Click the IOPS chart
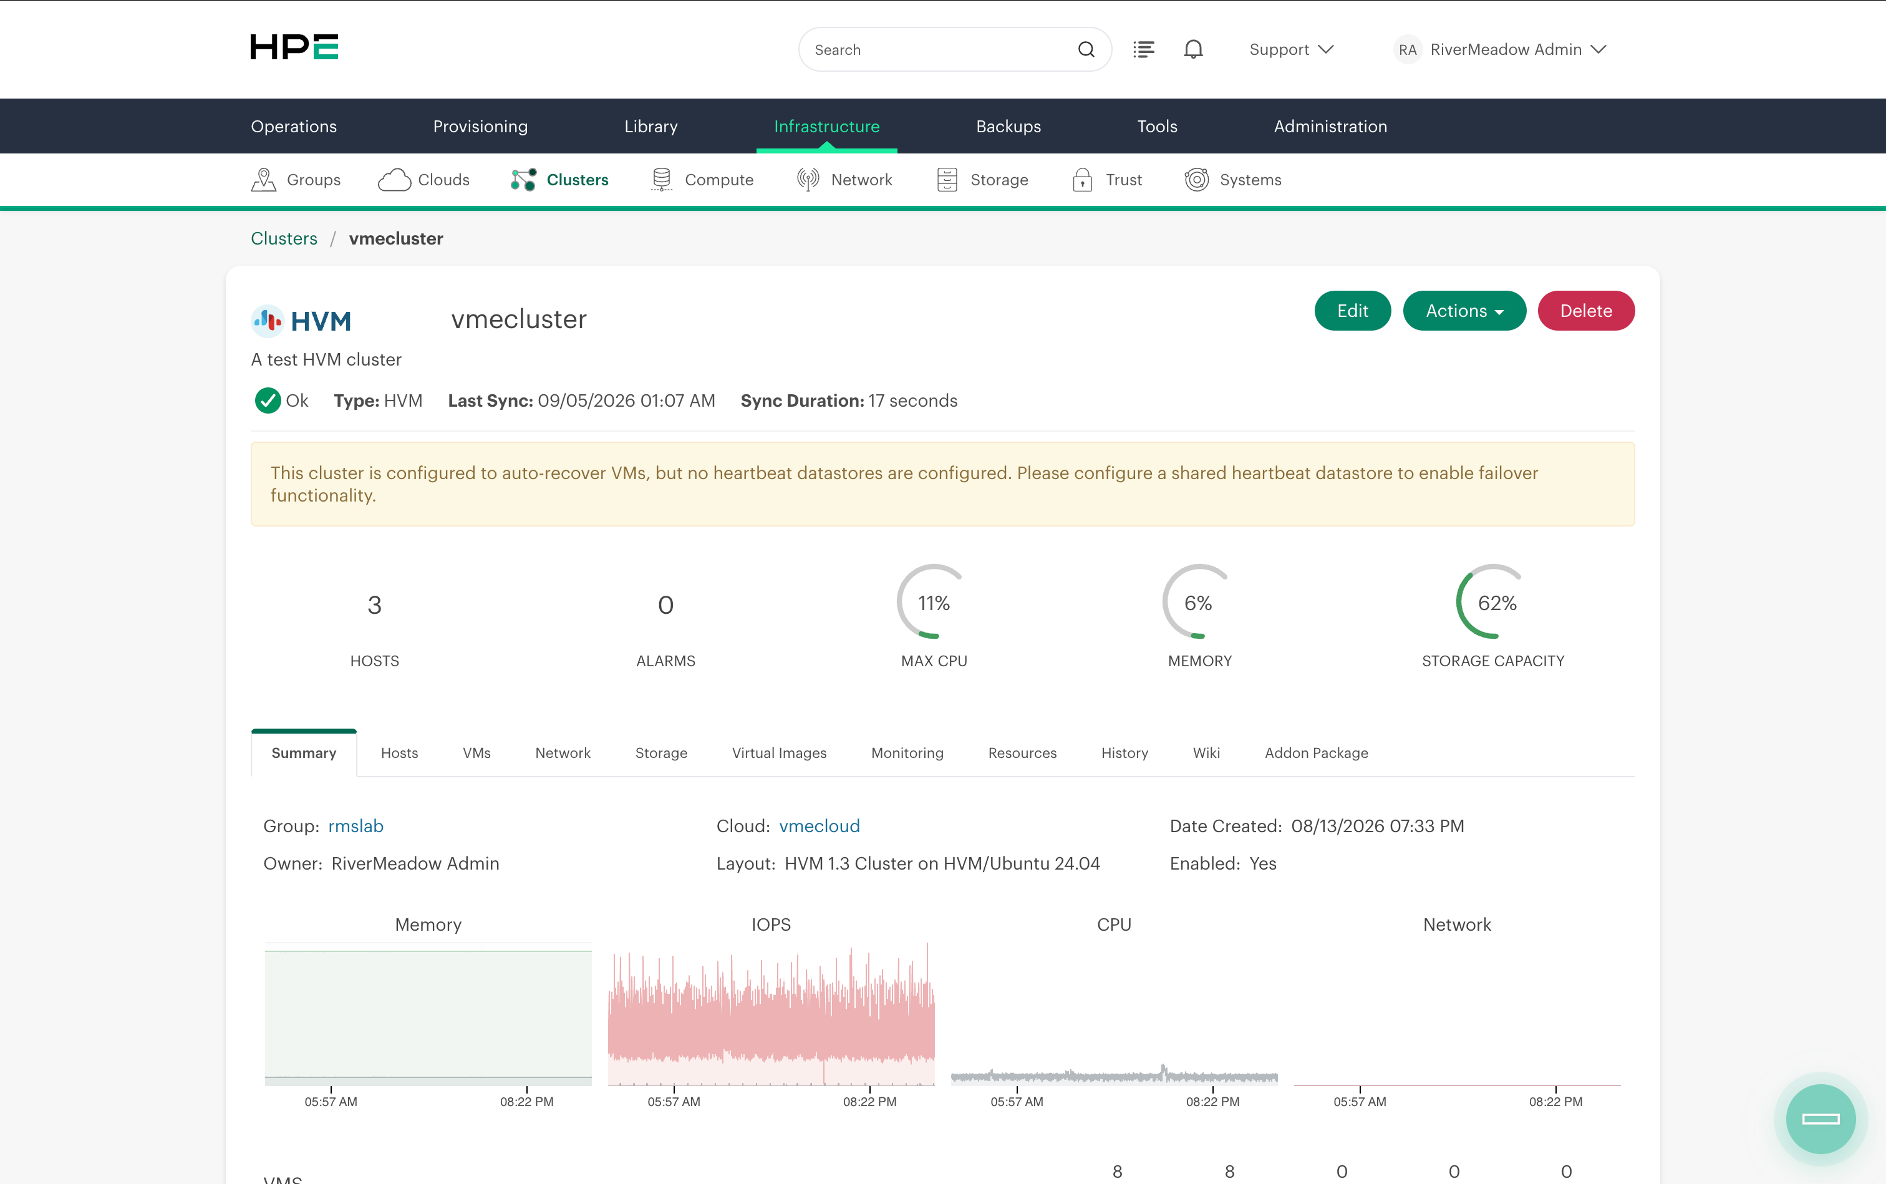Viewport: 1886px width, 1184px height. tap(771, 1014)
